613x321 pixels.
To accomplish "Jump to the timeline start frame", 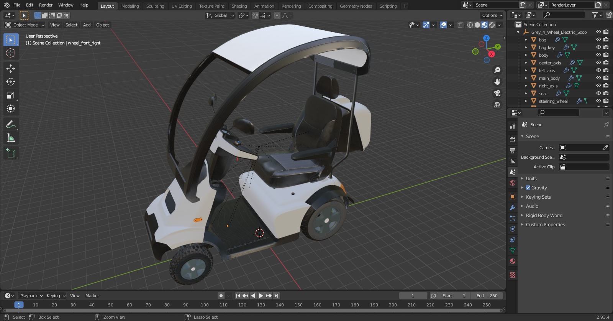I will tap(238, 296).
